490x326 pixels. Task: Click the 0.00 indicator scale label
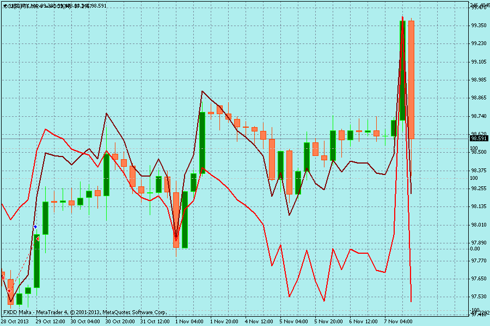click(x=475, y=248)
